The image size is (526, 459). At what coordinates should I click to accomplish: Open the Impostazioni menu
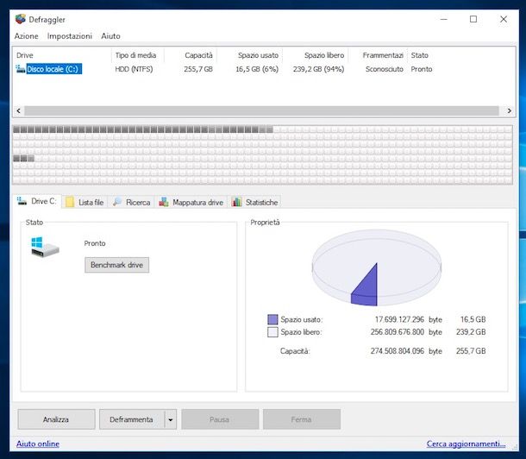tap(70, 36)
